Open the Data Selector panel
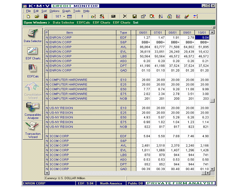238x190 pixels. click(33, 36)
